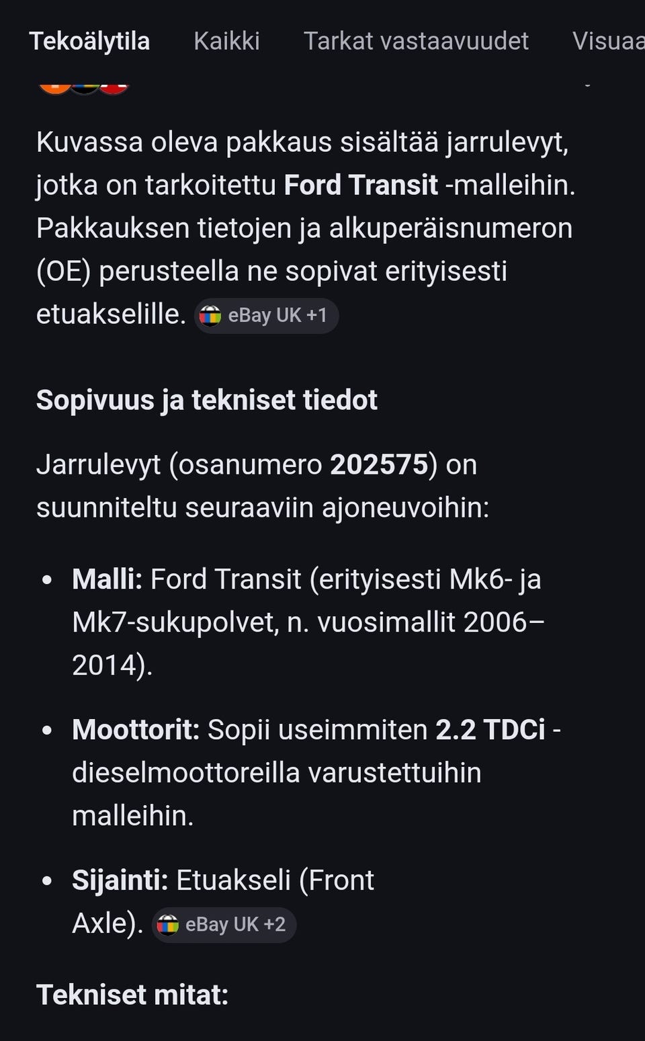The width and height of the screenshot is (645, 1041).
Task: Switch to the Kaikki tab
Action: tap(226, 42)
